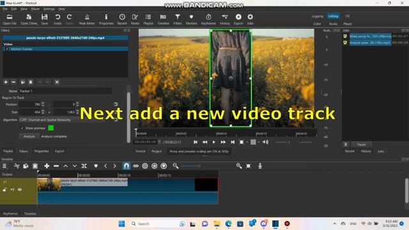Open a file with Open File

click(10, 20)
